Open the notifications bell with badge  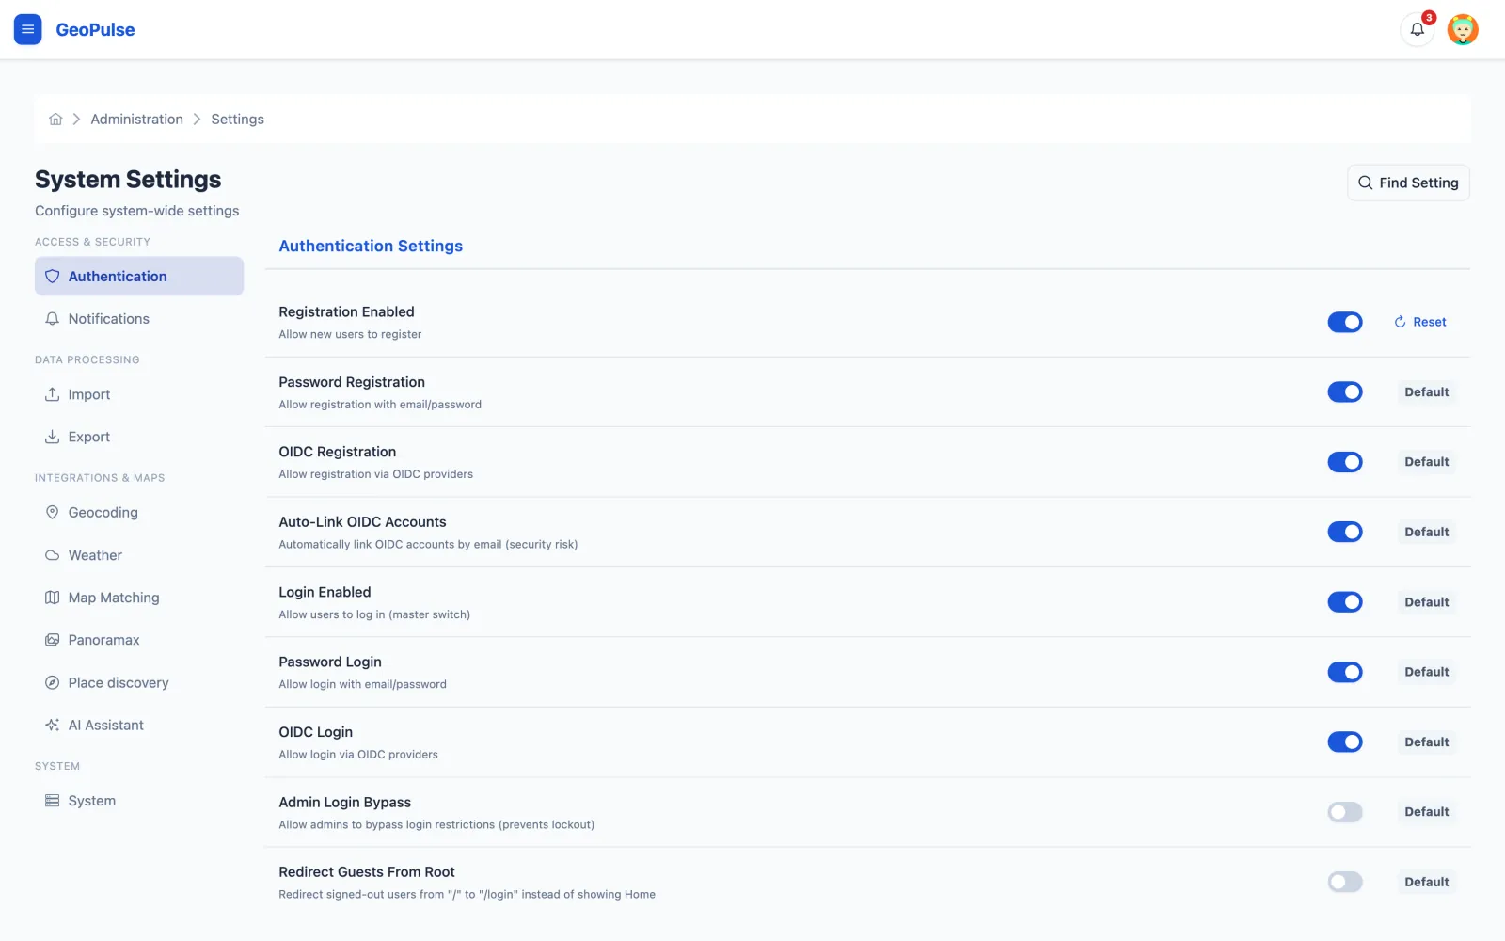(1418, 29)
